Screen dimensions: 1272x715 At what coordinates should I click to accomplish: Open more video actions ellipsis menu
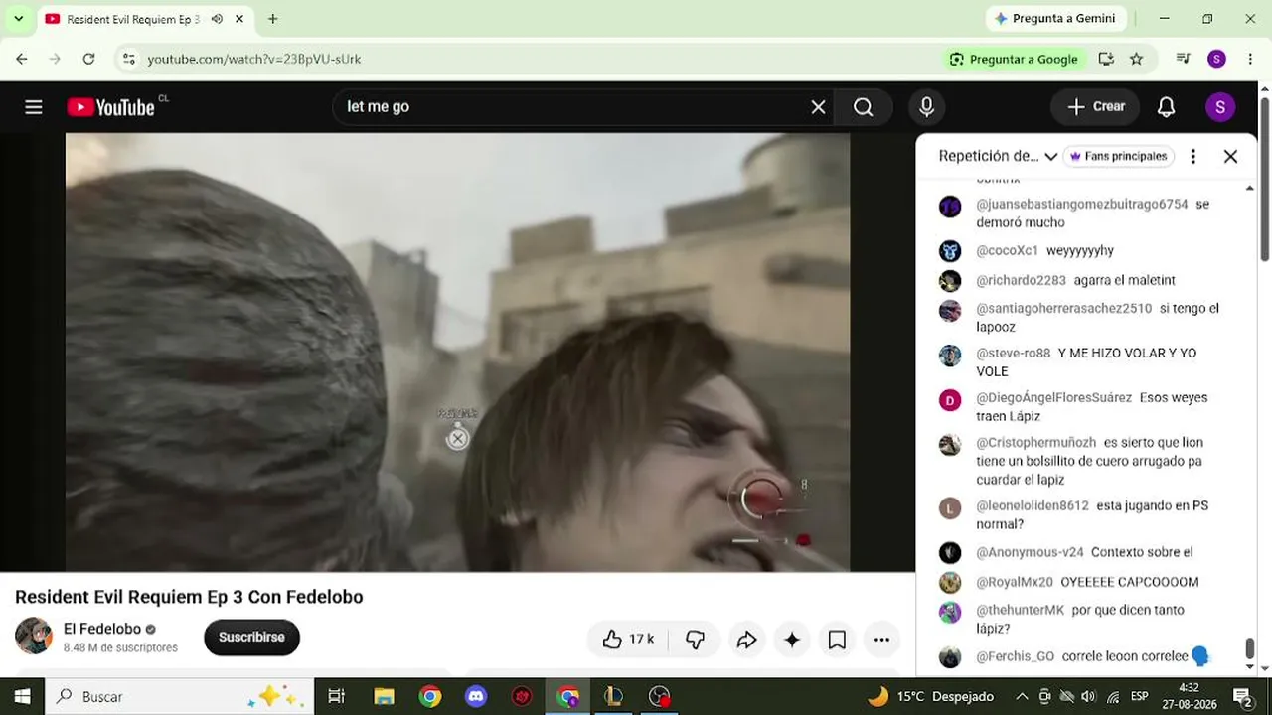[x=881, y=641]
